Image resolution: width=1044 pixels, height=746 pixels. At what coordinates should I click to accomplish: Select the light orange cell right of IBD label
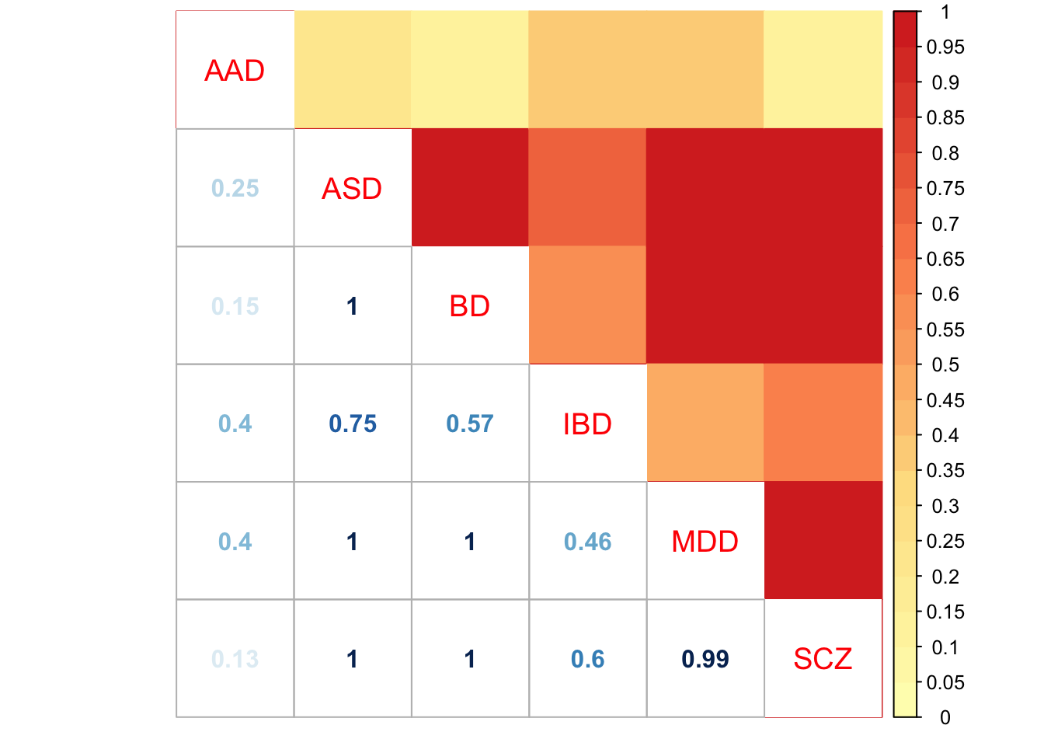click(x=705, y=424)
